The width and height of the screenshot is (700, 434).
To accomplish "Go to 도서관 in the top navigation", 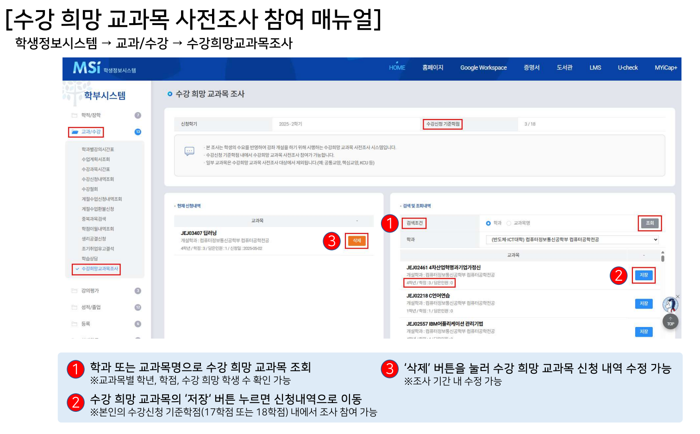I will pos(564,68).
